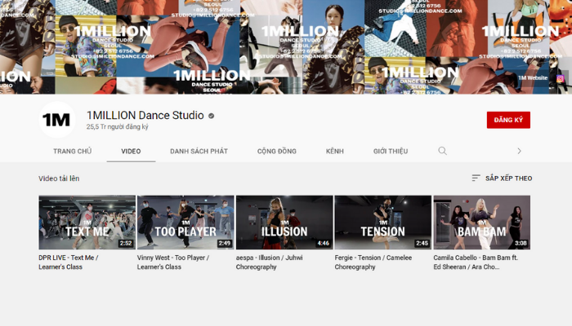Open the KÊNH tab

tap(335, 151)
